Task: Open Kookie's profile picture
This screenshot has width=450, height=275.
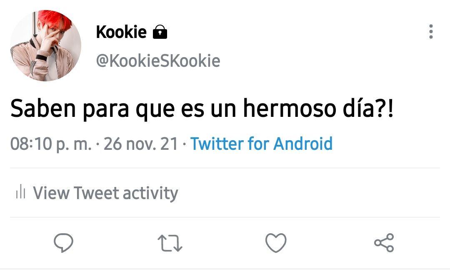Action: pyautogui.click(x=46, y=45)
